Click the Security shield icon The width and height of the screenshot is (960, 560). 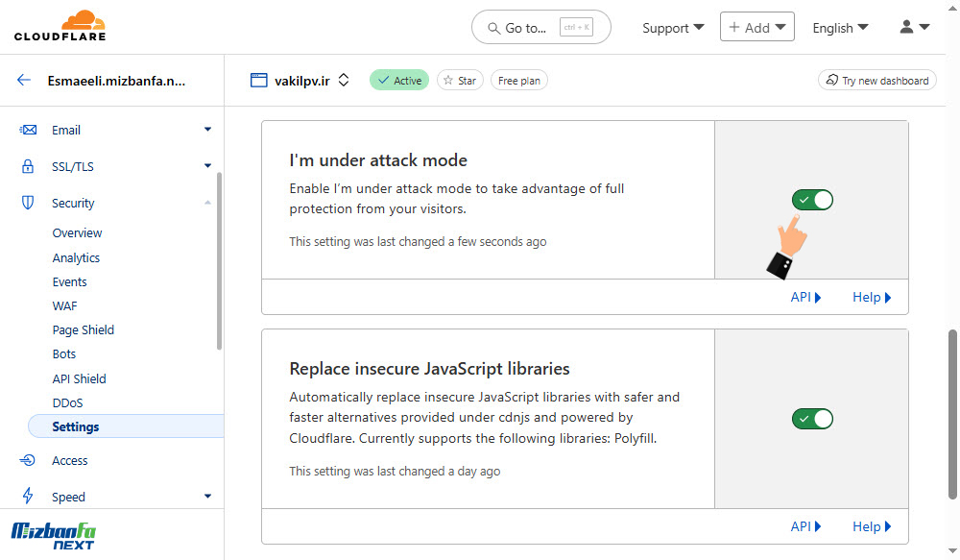click(x=28, y=203)
